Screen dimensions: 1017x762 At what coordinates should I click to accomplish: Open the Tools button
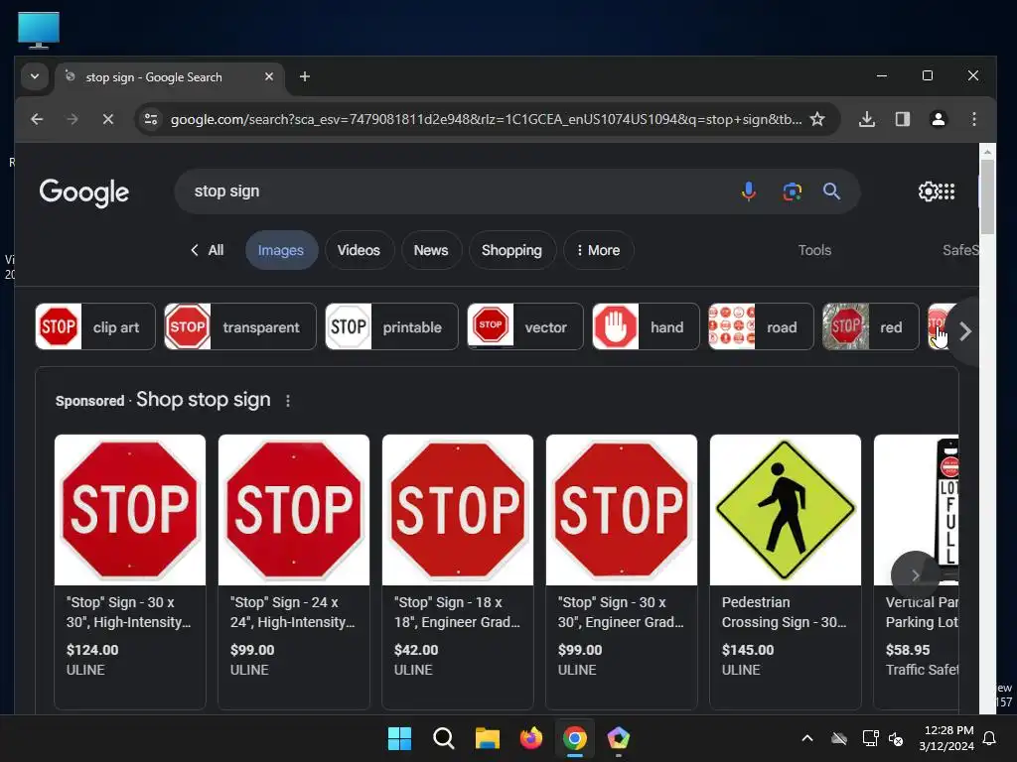[x=814, y=250]
